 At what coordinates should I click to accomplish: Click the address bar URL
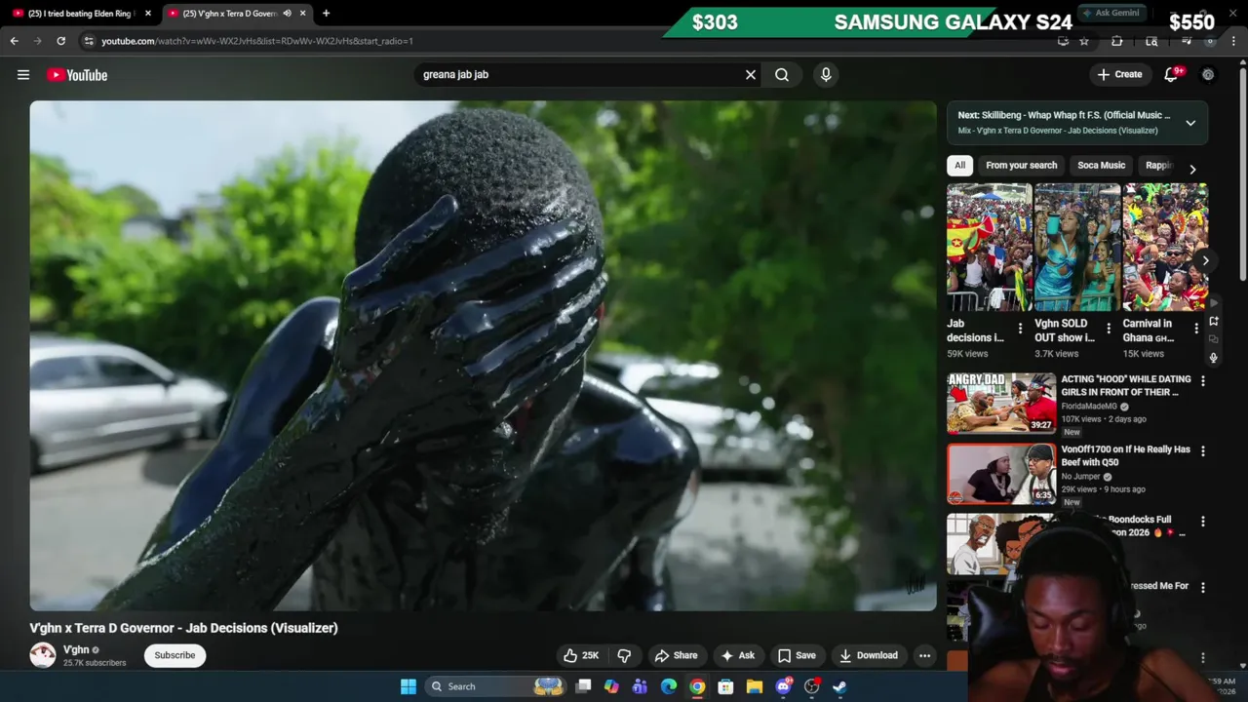coord(257,41)
